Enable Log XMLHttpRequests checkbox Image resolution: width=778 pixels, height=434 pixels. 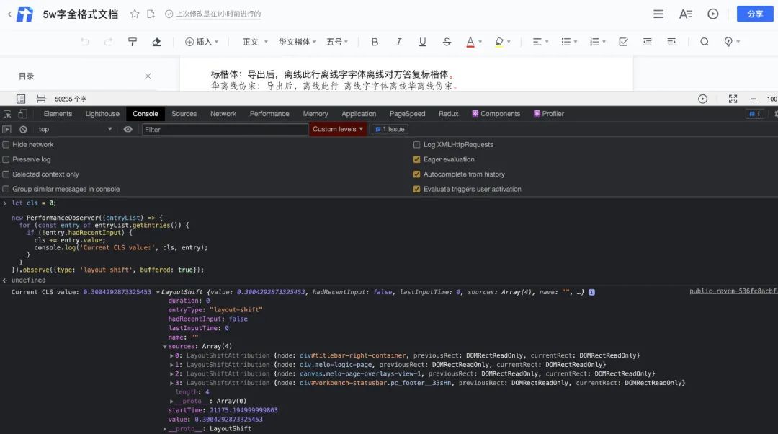click(x=417, y=144)
